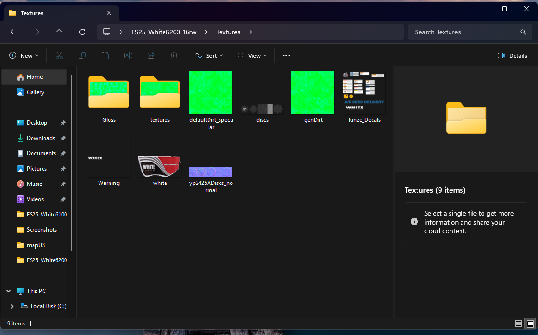Open the View dropdown menu
Image resolution: width=538 pixels, height=335 pixels.
coord(252,55)
